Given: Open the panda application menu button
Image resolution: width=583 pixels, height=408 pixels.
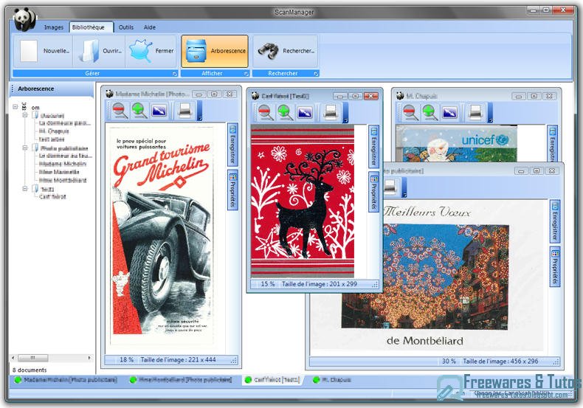Looking at the screenshot, I should tap(24, 18).
